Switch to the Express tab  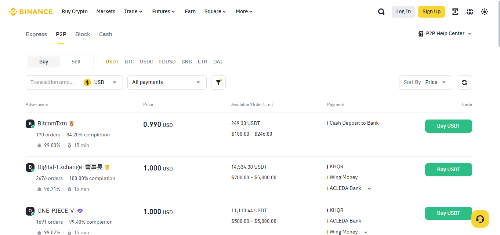36,34
